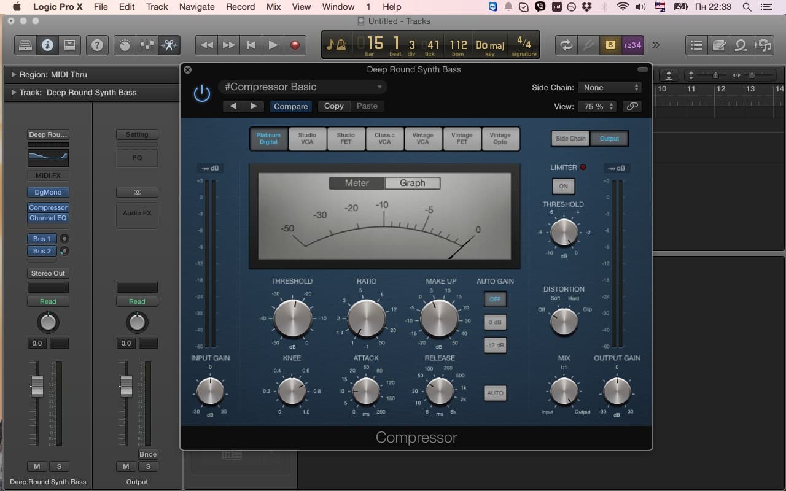Viewport: 786px width, 491px height.
Task: Toggle Cycle mode loop icon
Action: click(566, 45)
